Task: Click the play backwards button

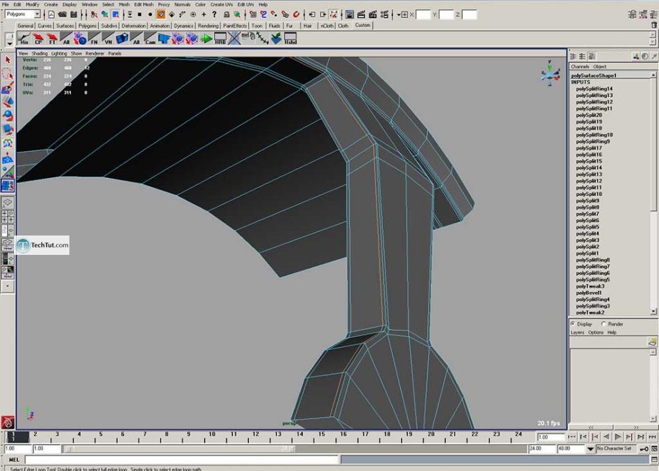Action: click(x=606, y=437)
